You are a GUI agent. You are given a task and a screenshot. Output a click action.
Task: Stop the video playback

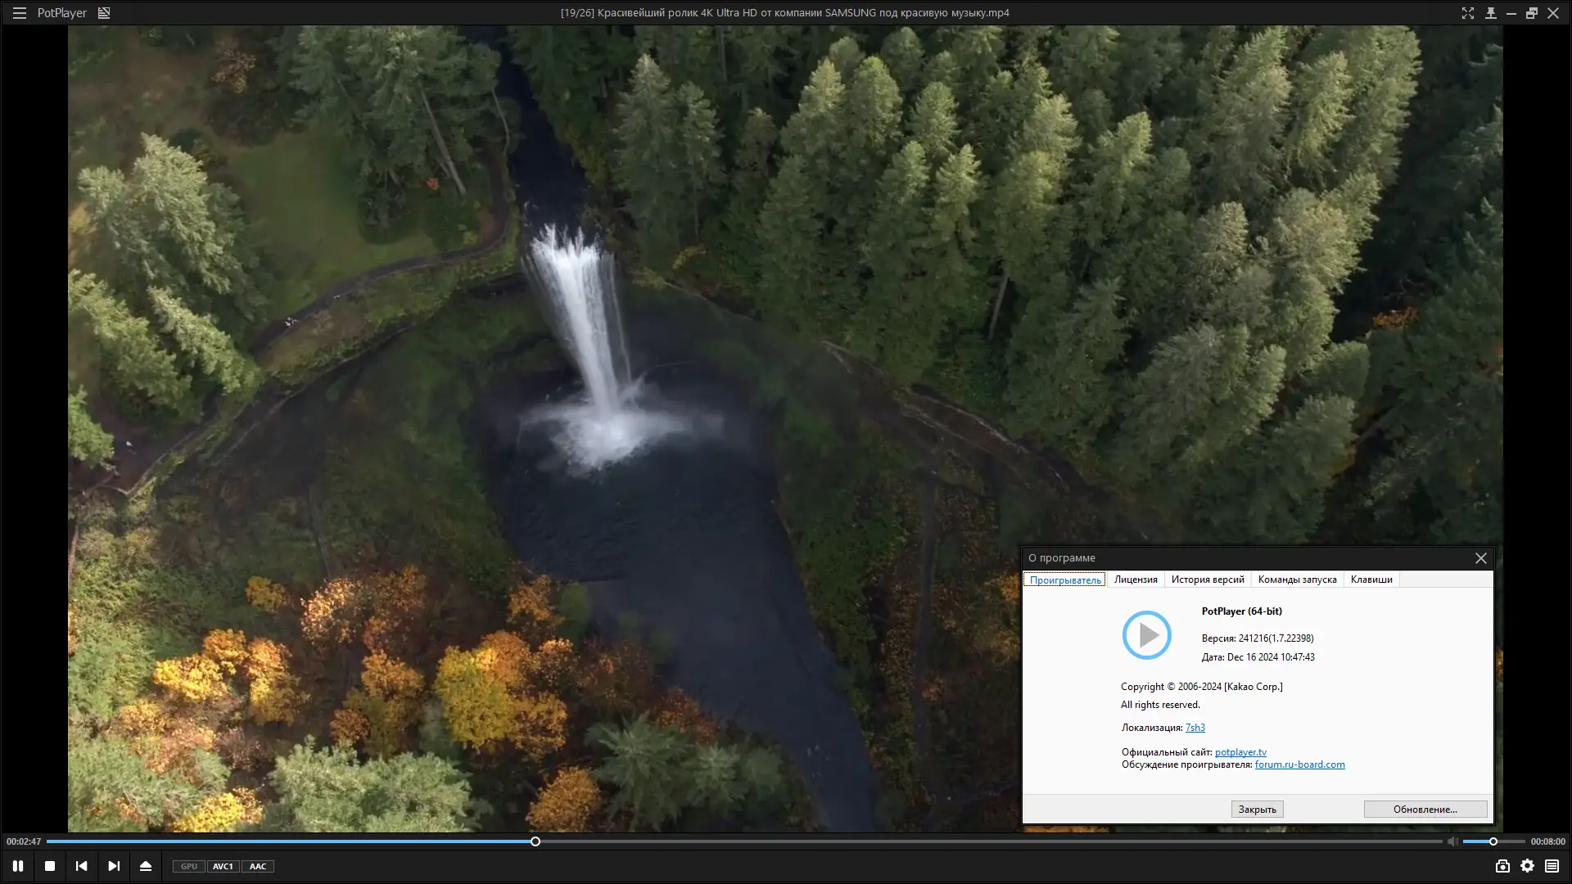point(50,866)
